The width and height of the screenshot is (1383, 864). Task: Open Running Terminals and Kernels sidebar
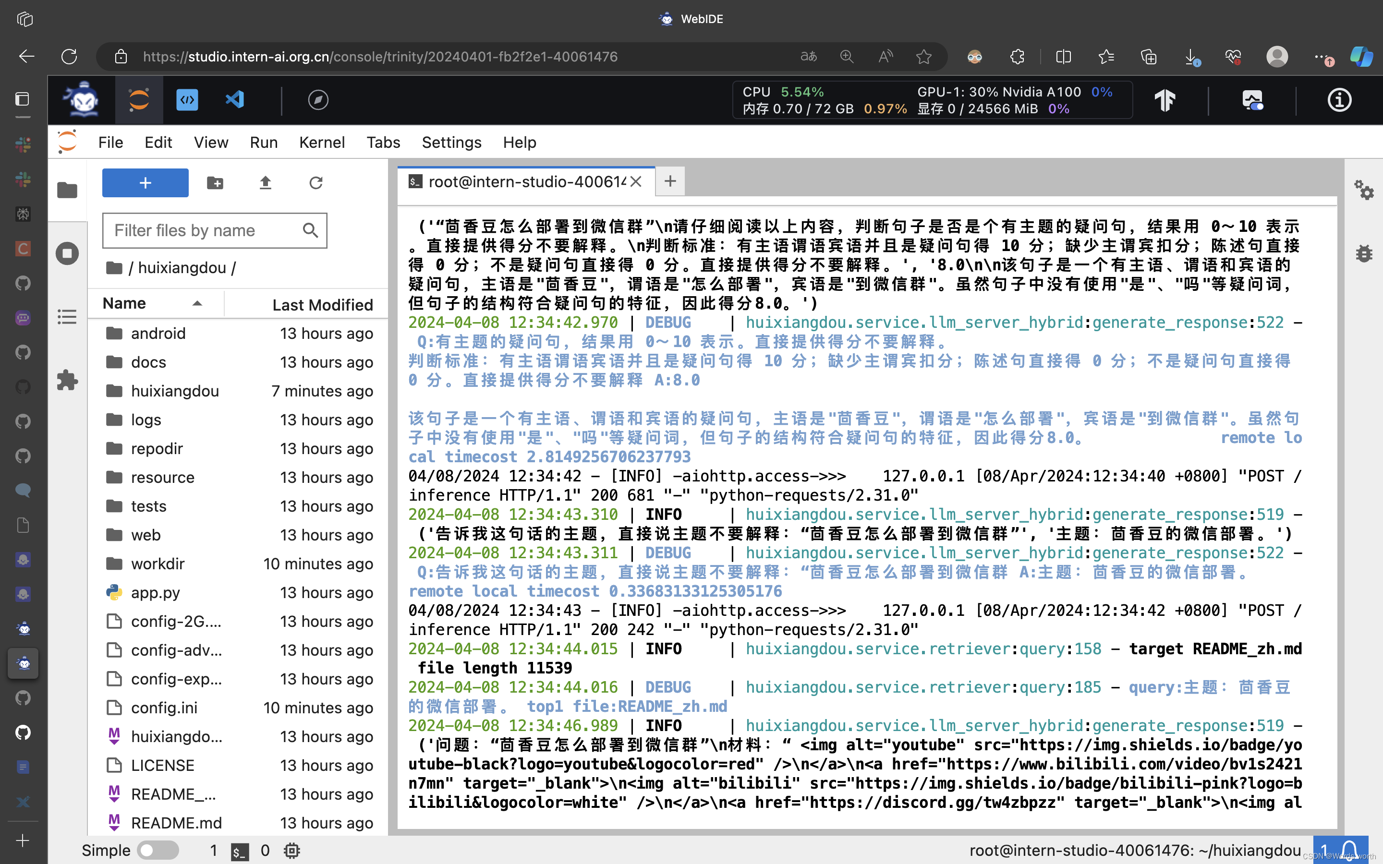point(67,253)
